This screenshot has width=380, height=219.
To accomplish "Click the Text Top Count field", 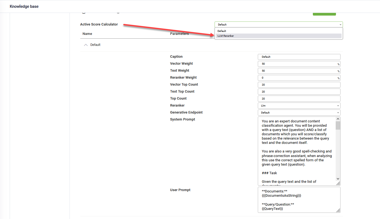I will point(299,92).
